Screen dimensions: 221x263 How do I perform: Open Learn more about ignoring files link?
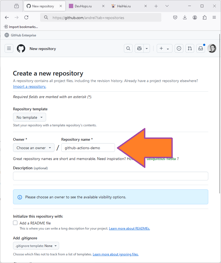tap(116, 254)
